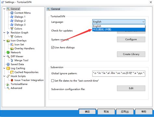Click the Dialogs 3 window icon
The image size is (154, 117).
pos(12,25)
